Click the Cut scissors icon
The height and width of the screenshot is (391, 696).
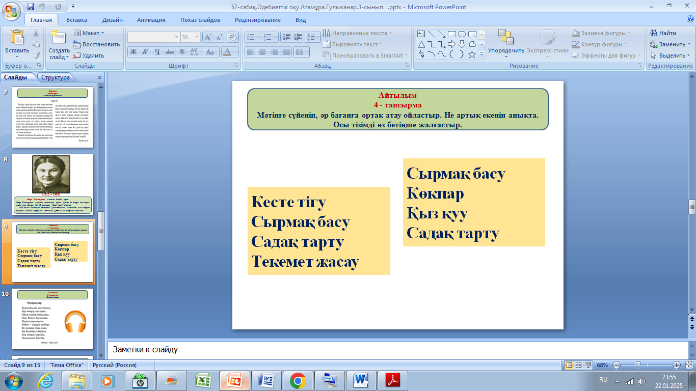(x=36, y=33)
